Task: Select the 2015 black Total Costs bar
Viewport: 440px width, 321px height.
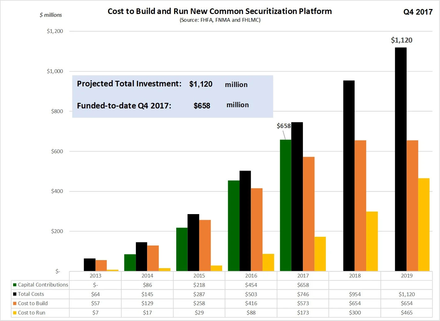Action: [193, 242]
